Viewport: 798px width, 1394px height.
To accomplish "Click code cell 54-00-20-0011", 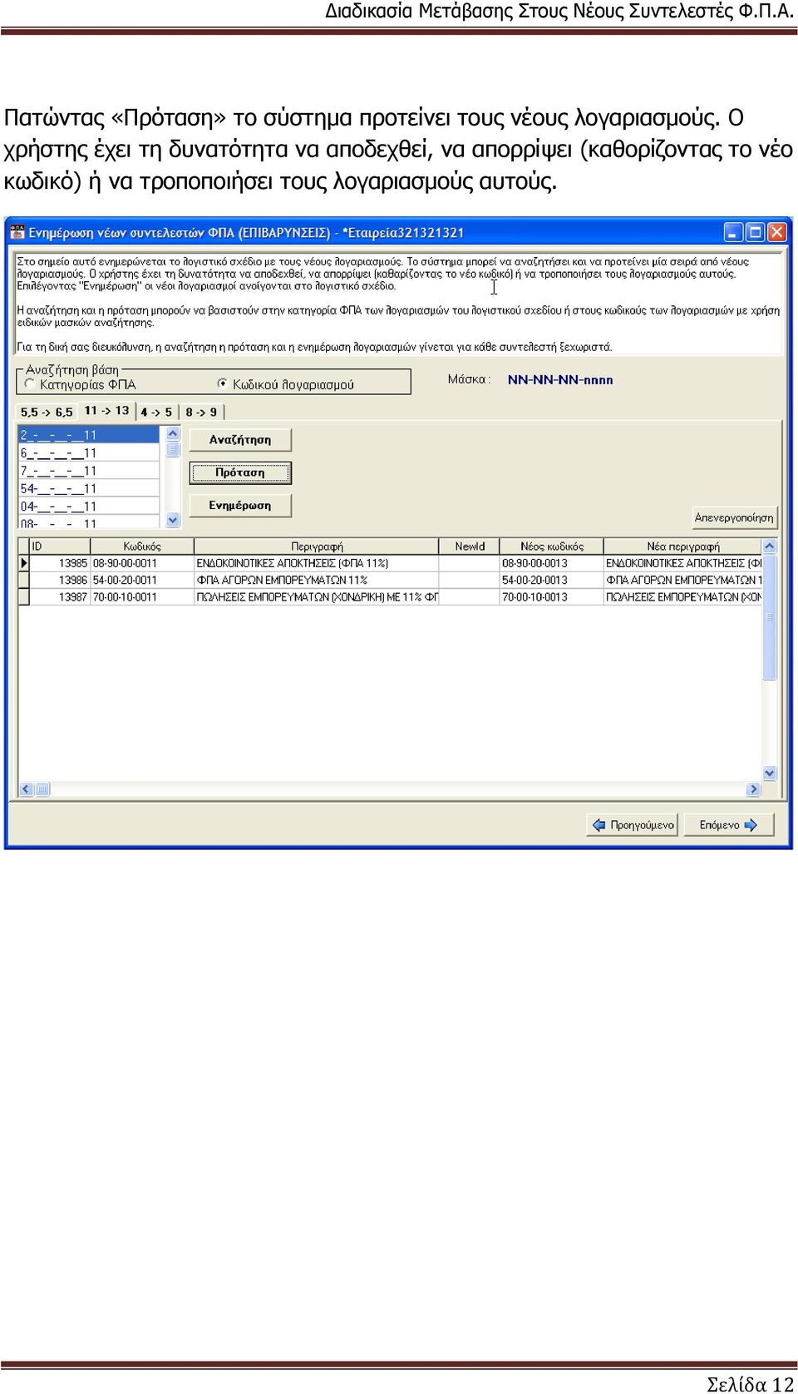I will point(142,580).
